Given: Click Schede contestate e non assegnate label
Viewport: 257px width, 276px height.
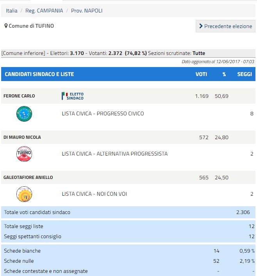Looking at the screenshot, I should (46, 271).
